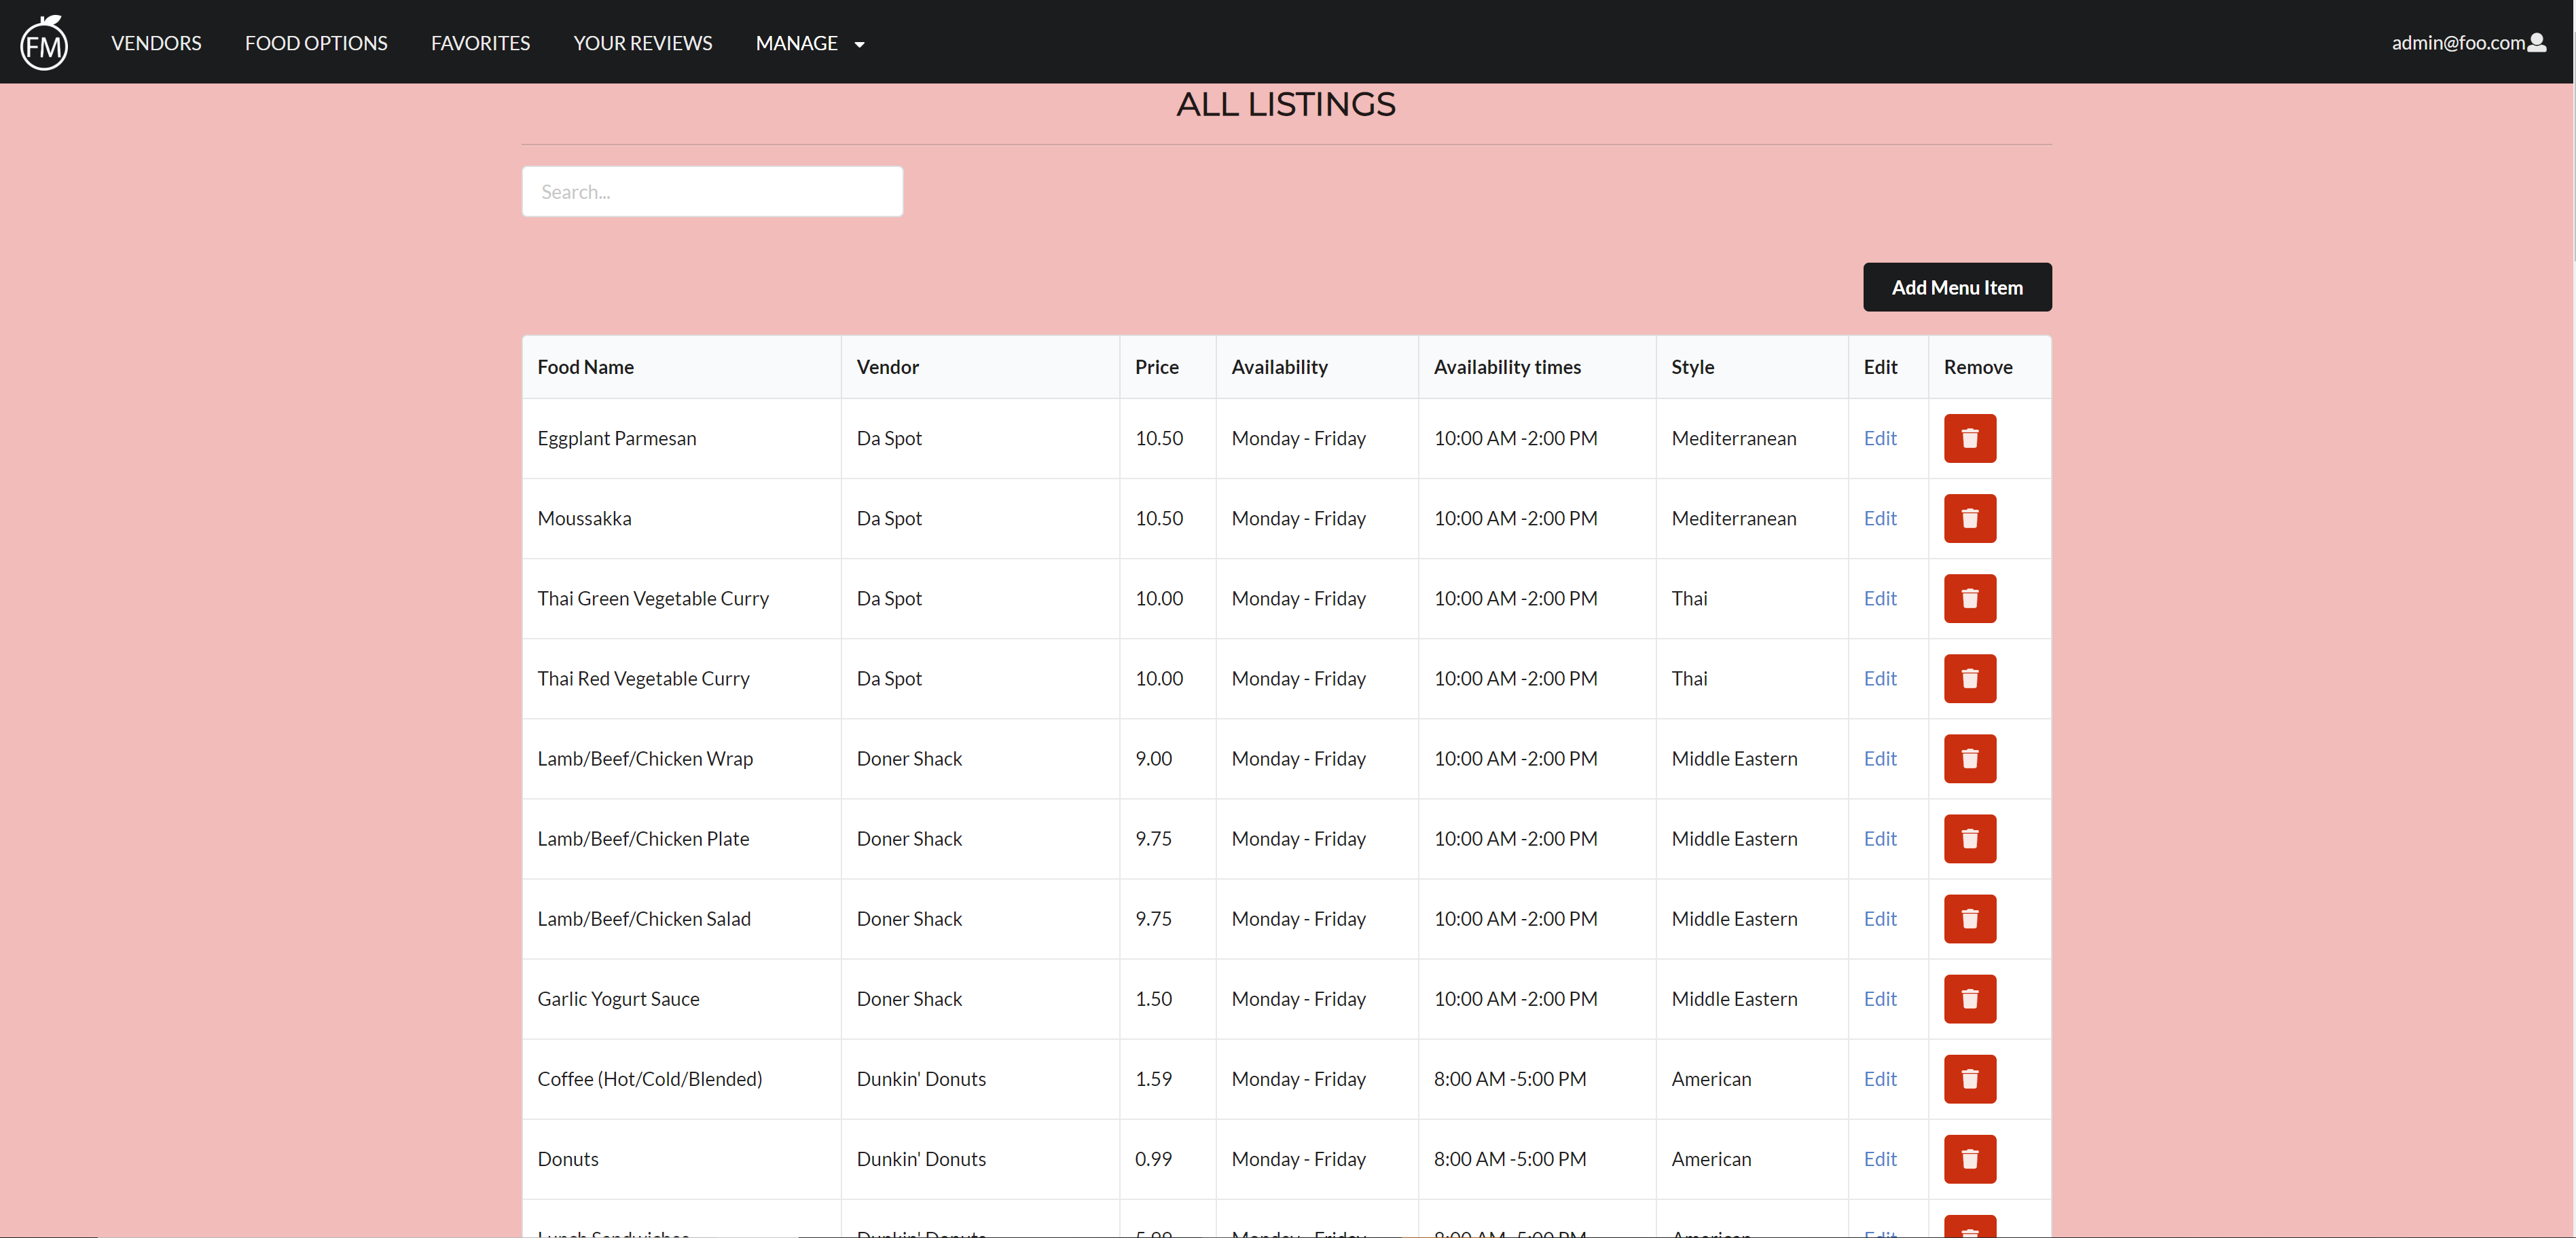Open the FOOD OPTIONS page

pyautogui.click(x=316, y=43)
